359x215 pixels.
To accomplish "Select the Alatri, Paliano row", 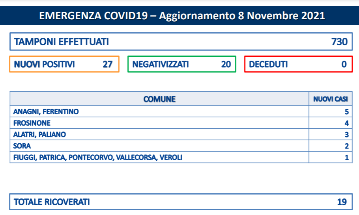I will point(181,134).
